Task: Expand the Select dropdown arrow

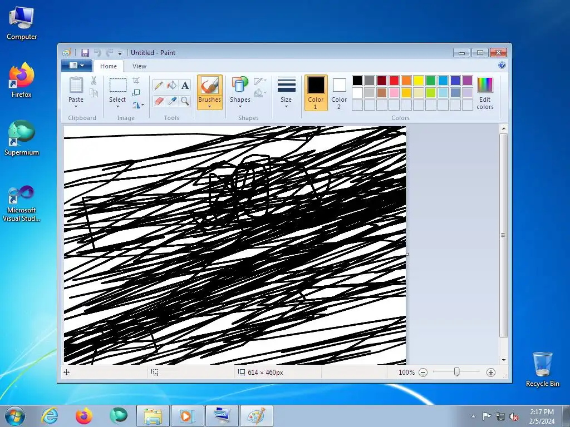Action: tap(118, 106)
